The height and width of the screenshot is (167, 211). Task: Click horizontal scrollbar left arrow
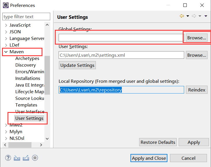click(x=5, y=145)
